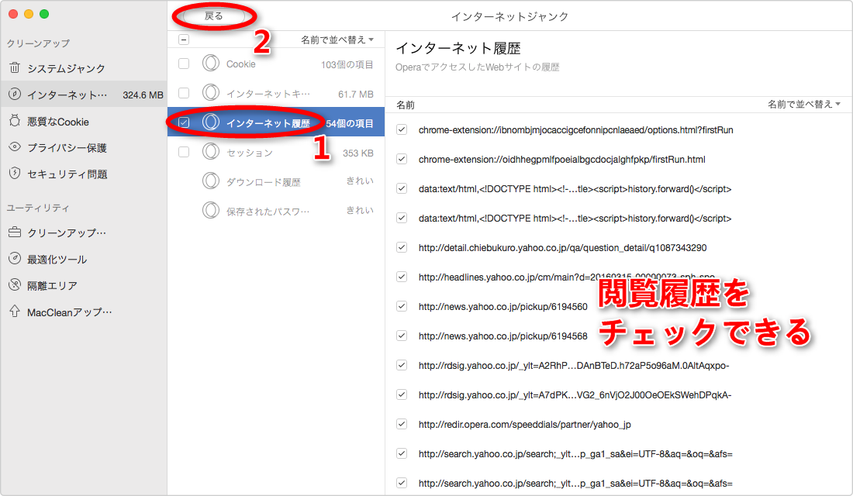Click the Quarantine Area icon

point(15,284)
